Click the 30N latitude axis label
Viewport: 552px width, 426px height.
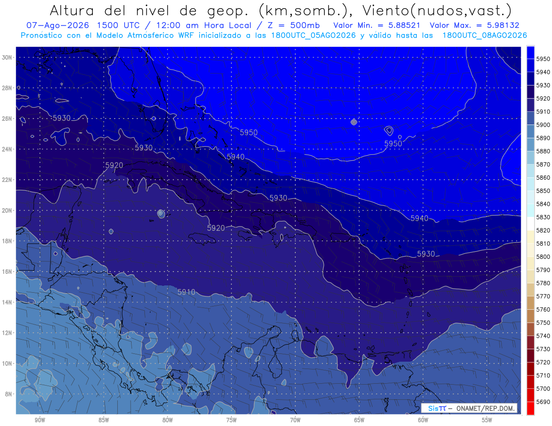point(6,57)
